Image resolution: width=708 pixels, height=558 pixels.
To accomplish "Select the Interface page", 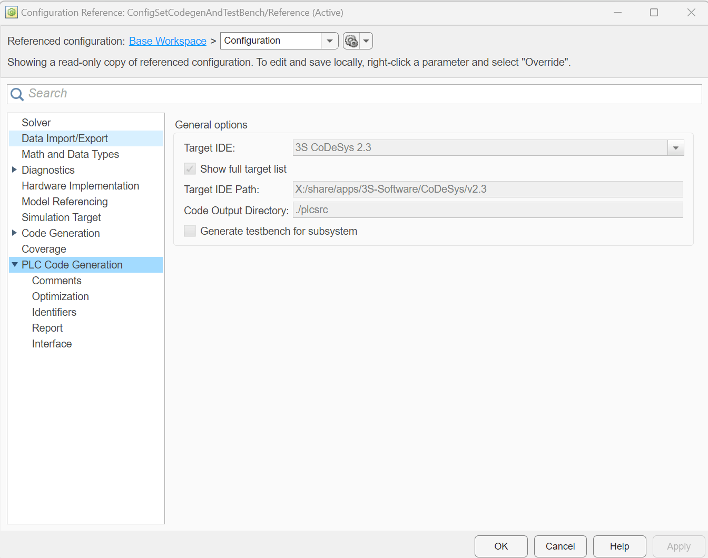I will click(52, 344).
